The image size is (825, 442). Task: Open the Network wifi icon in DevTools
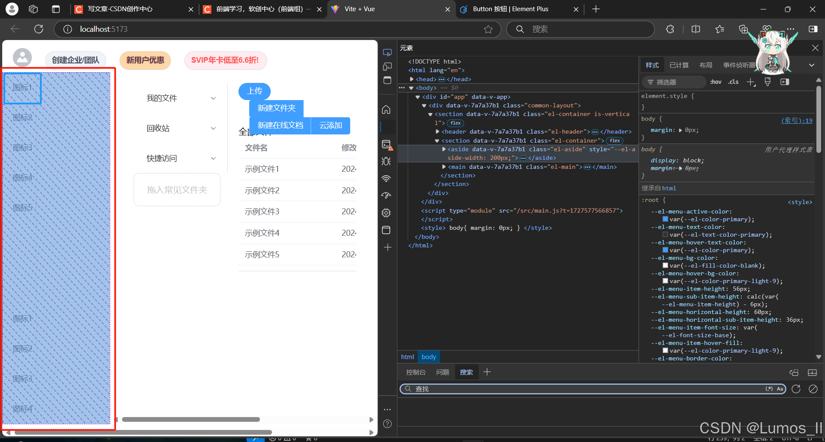point(386,178)
